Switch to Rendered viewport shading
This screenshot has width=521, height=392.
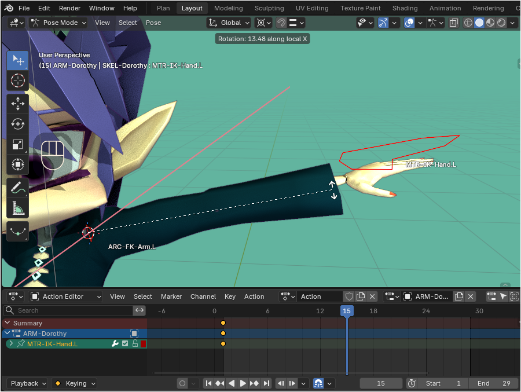coord(501,23)
